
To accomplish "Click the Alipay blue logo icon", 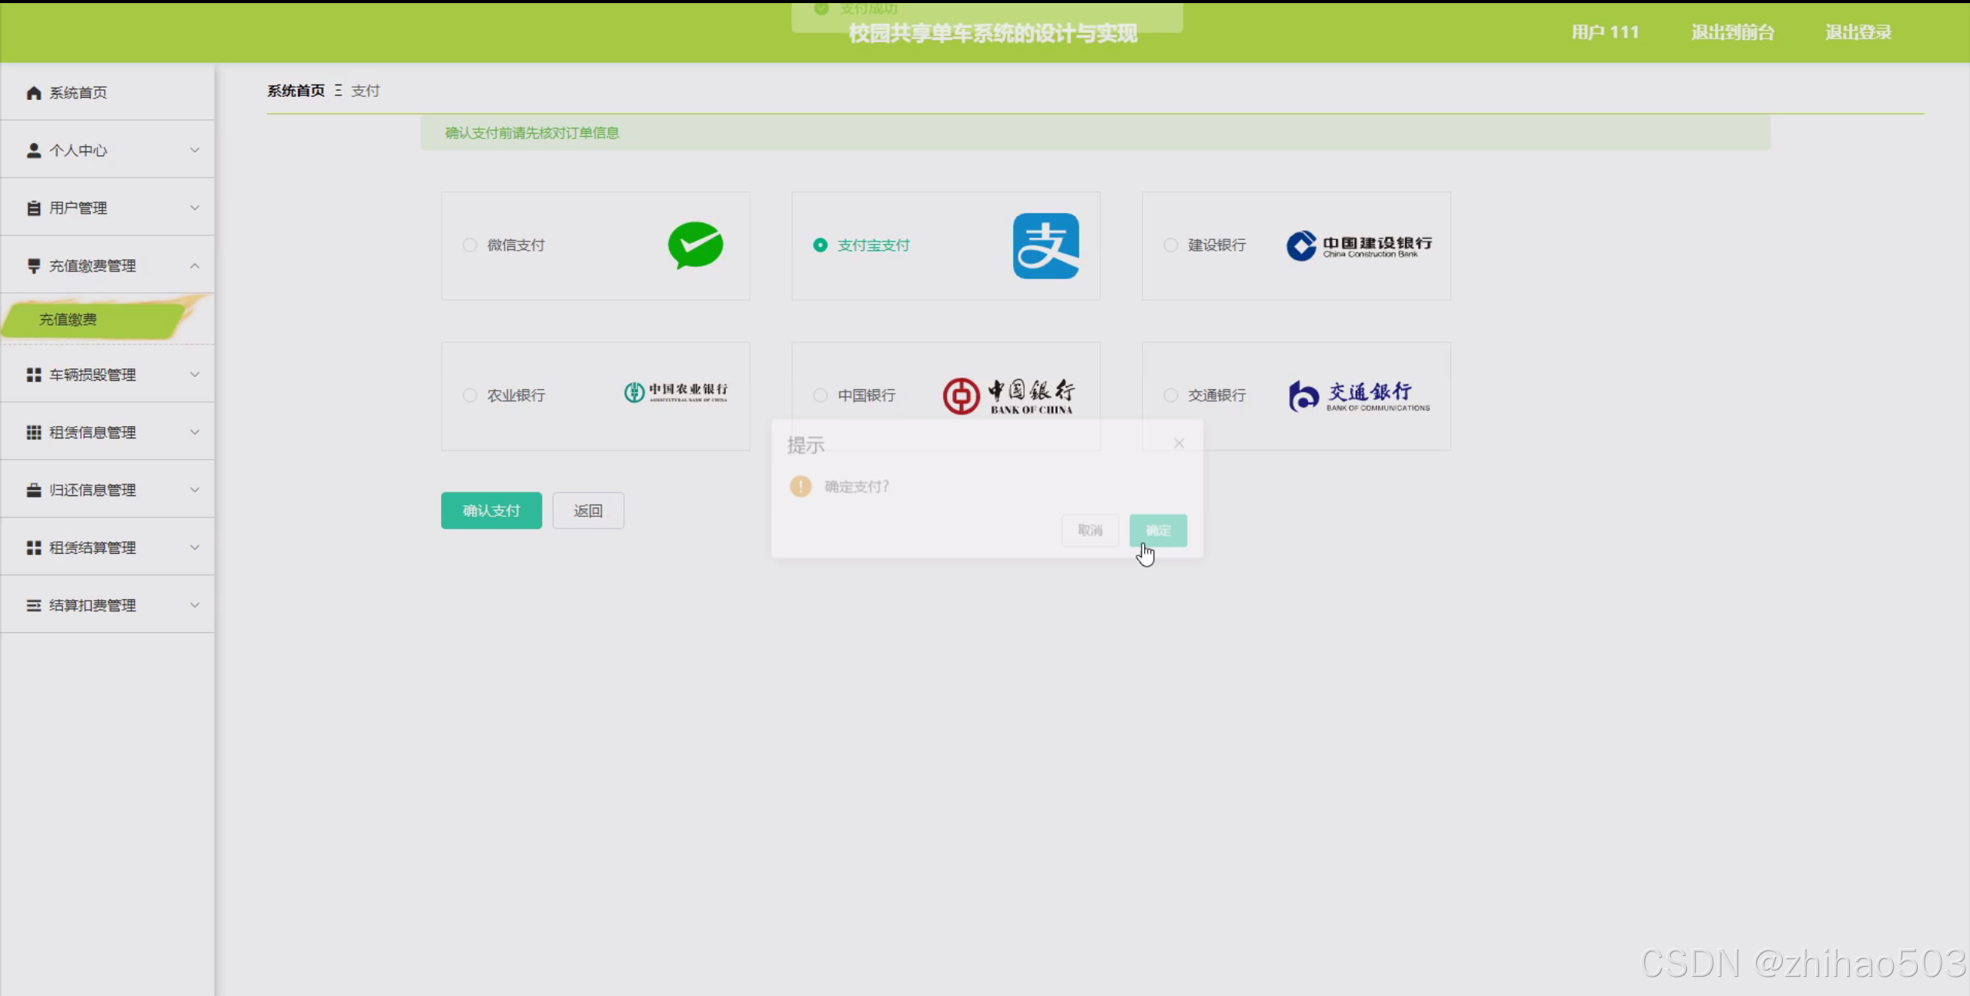I will pos(1045,245).
